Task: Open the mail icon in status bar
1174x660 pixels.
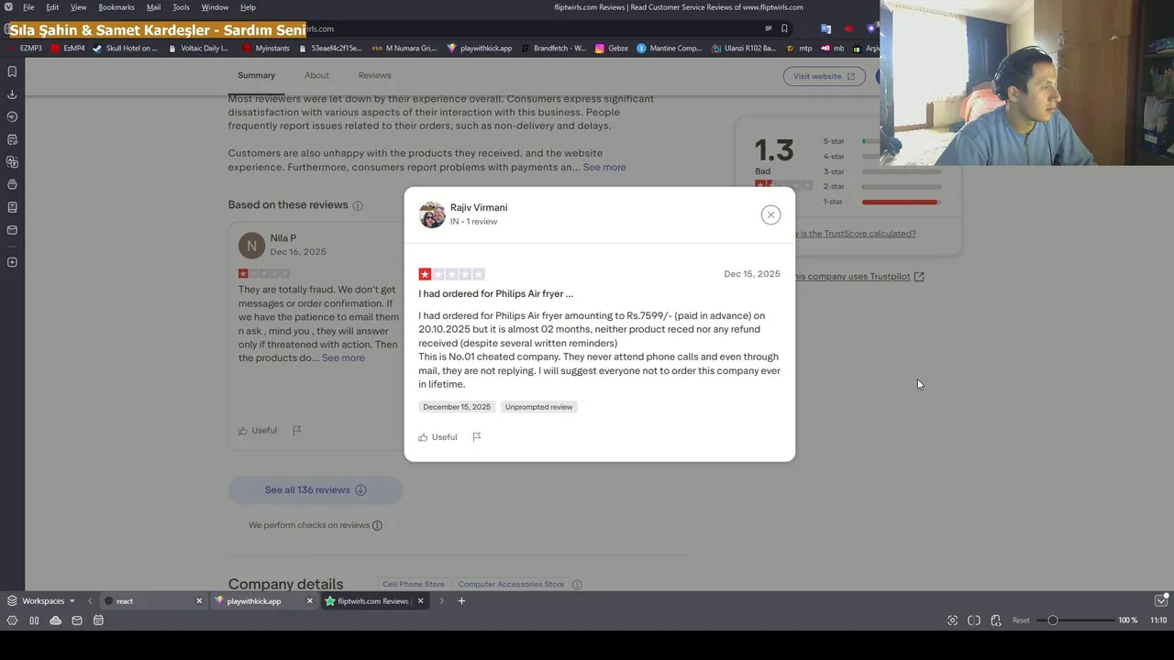Action: 77,621
